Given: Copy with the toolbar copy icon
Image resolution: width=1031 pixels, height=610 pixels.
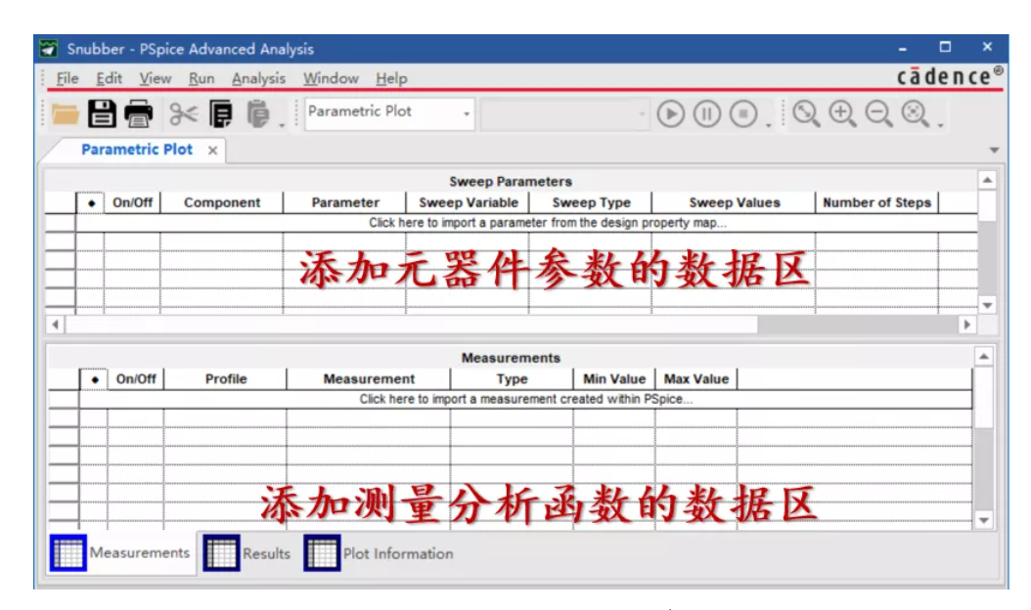Looking at the screenshot, I should (x=221, y=113).
